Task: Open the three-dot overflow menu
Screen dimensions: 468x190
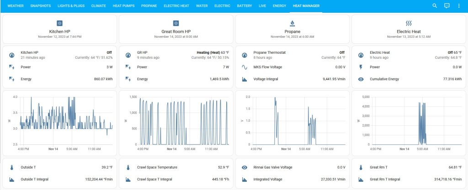Action: click(459, 6)
